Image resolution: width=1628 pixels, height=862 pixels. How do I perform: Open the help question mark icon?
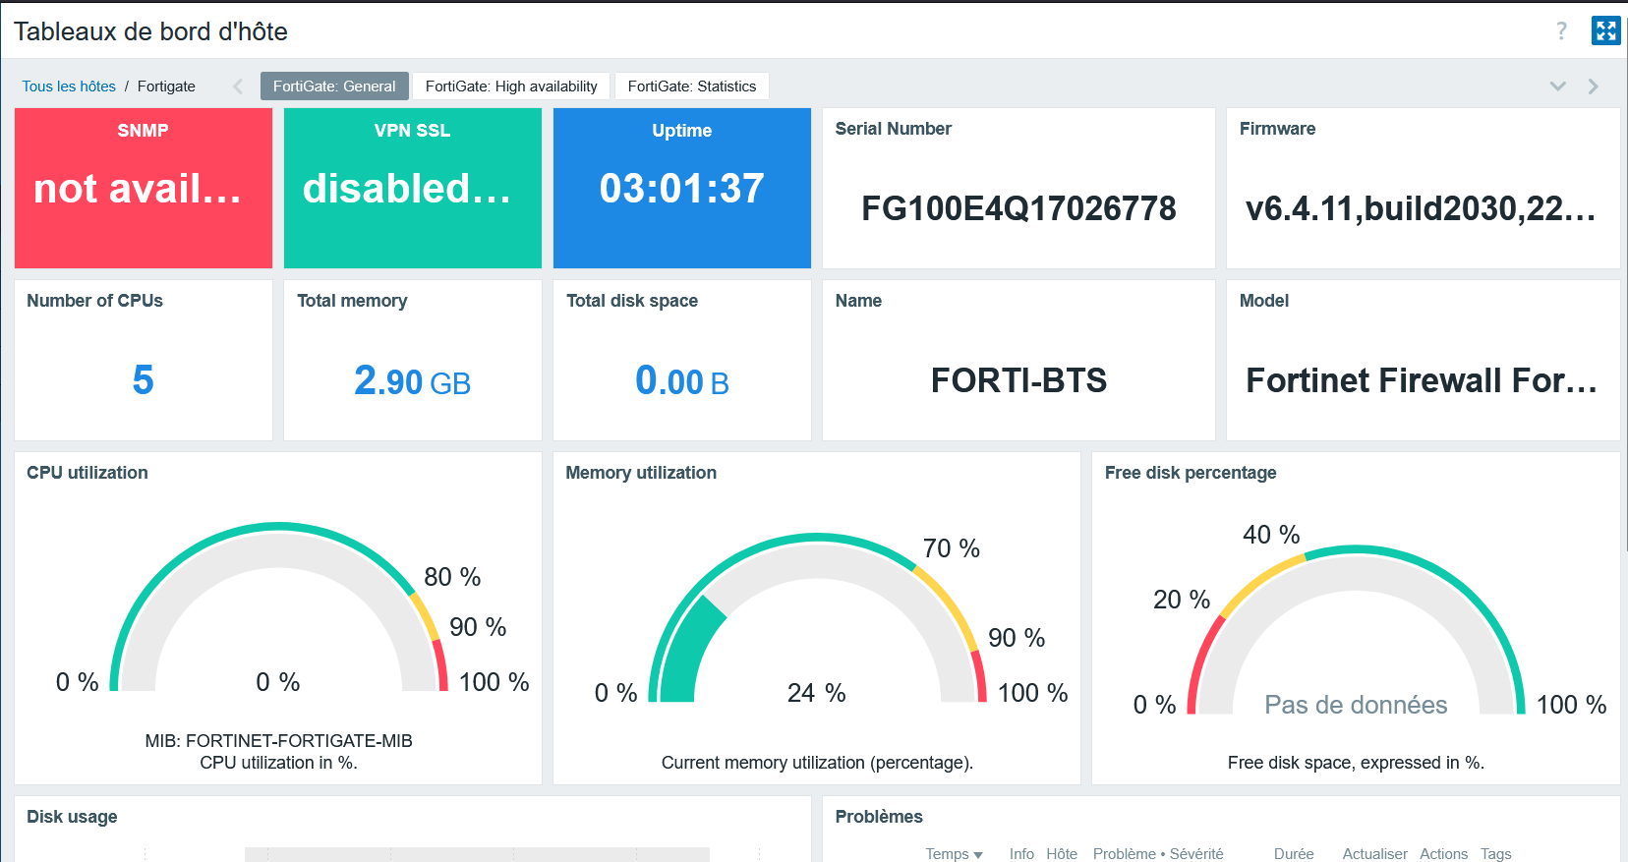pyautogui.click(x=1561, y=31)
